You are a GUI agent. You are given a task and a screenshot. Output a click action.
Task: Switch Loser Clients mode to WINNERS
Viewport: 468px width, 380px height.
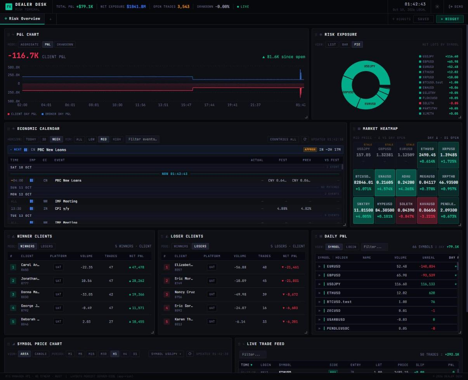pyautogui.click(x=180, y=246)
